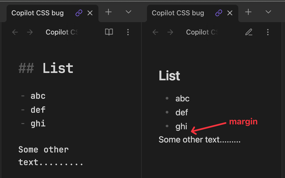Select the right Copilot CSS bug tab
The width and height of the screenshot is (285, 178).
[x=178, y=13]
